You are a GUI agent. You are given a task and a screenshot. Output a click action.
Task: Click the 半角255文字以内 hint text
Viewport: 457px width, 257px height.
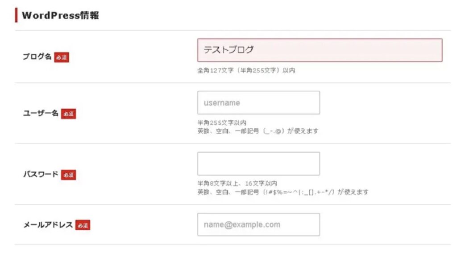pyautogui.click(x=222, y=122)
